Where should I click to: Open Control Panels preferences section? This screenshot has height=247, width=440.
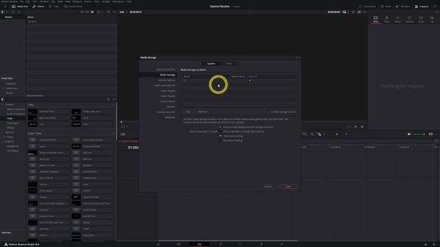pos(167,102)
